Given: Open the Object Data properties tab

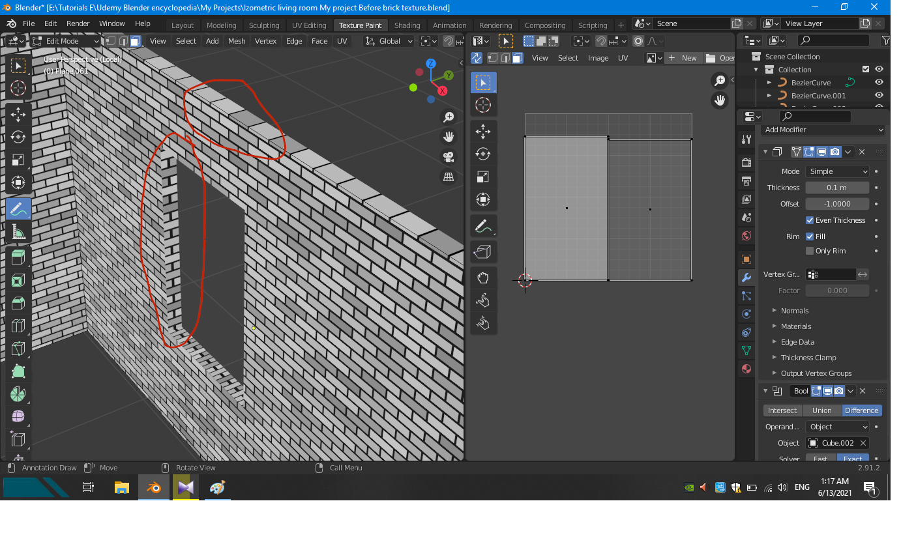Looking at the screenshot, I should coord(746,351).
